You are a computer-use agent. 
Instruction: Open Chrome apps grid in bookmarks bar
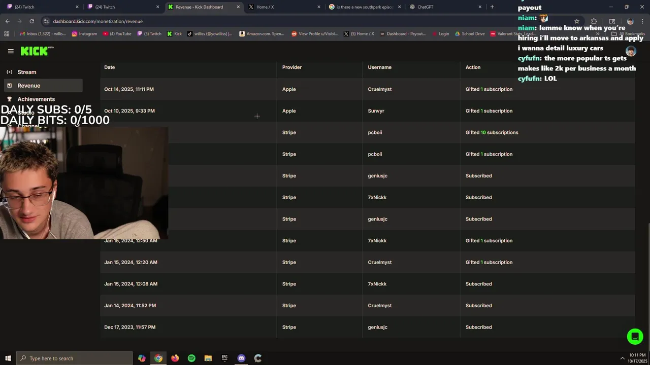click(x=7, y=34)
